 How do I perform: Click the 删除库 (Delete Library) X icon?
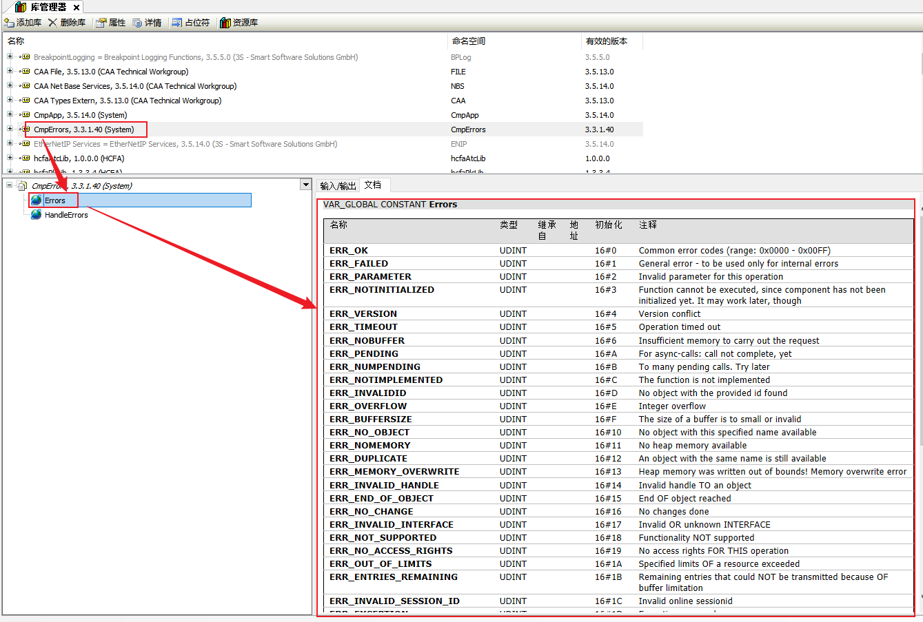tap(52, 23)
